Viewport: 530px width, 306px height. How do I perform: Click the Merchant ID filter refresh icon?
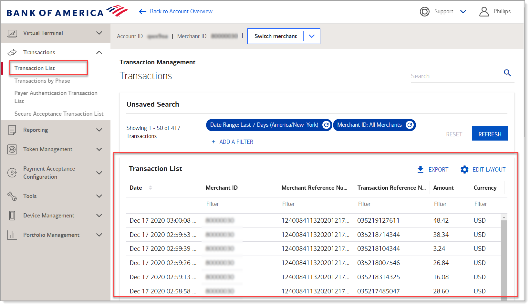(410, 125)
